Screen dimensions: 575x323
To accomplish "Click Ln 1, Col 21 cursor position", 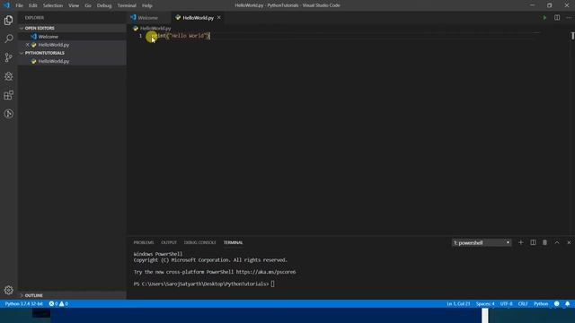I will [458, 303].
